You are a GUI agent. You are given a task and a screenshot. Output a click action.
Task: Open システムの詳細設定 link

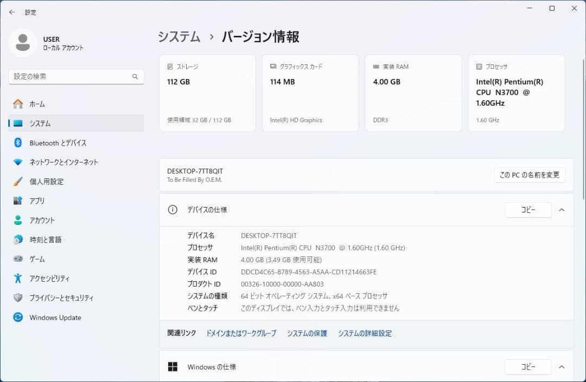tap(365, 333)
